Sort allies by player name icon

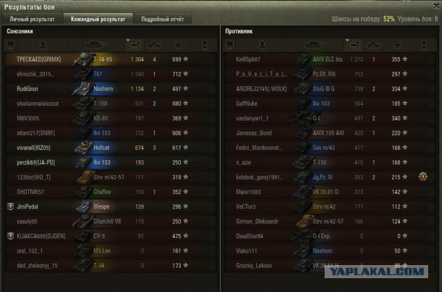pos(43,45)
